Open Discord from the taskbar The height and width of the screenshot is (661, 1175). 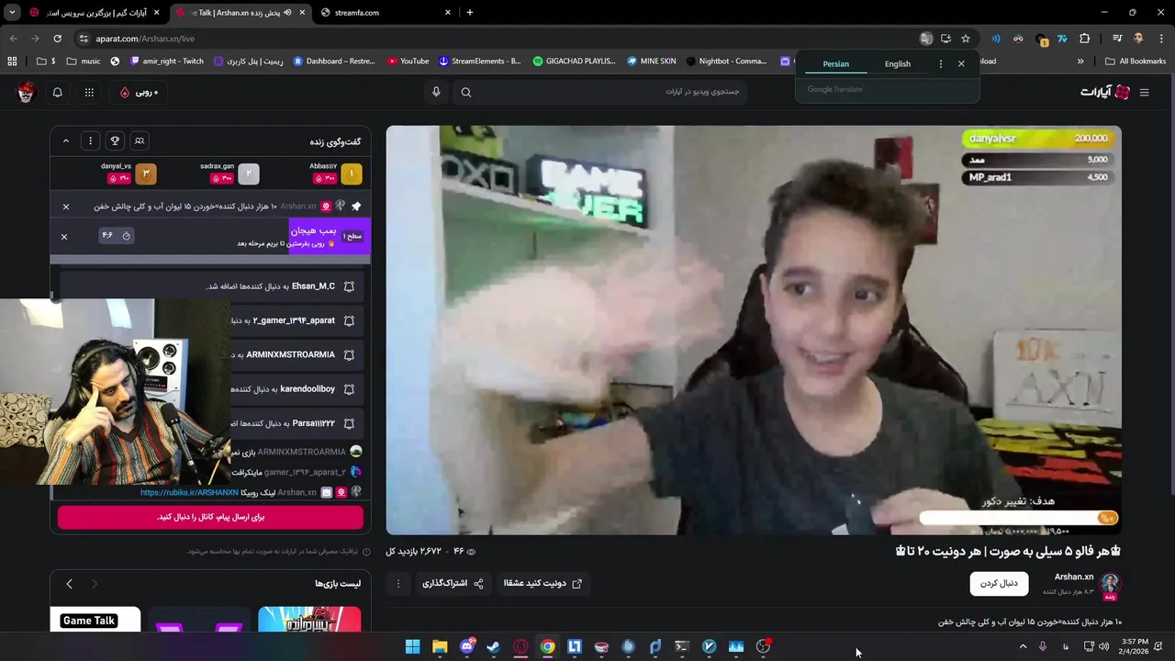(466, 647)
